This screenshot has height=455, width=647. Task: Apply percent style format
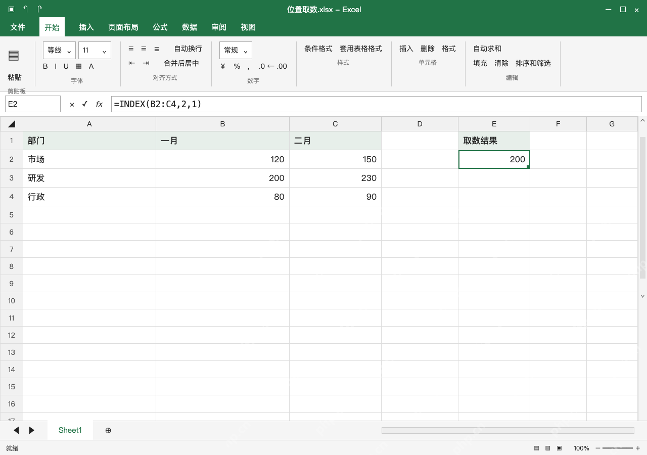pos(237,66)
